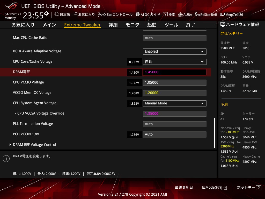Select the DRAM電圧 row label

pos(21,72)
